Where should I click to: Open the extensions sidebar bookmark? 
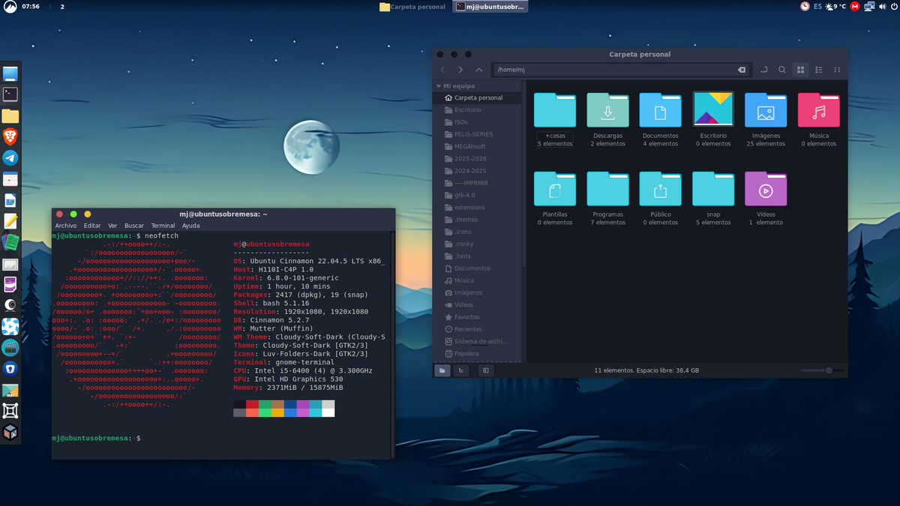pos(478,208)
